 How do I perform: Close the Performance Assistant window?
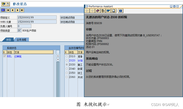(177, 7)
